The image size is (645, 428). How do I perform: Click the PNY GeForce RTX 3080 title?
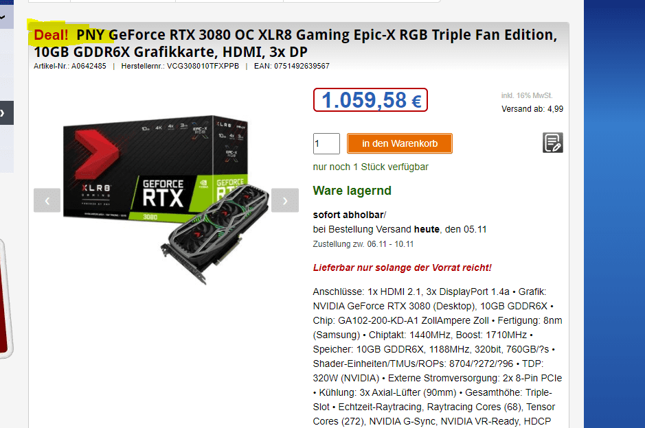(x=295, y=43)
